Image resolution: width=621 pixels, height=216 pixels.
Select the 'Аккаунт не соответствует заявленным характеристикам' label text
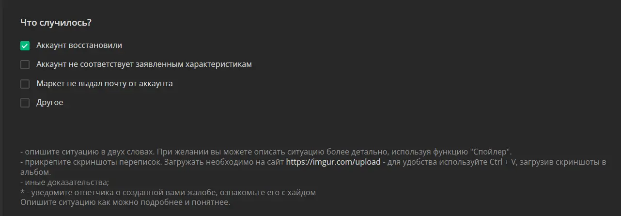coord(144,64)
